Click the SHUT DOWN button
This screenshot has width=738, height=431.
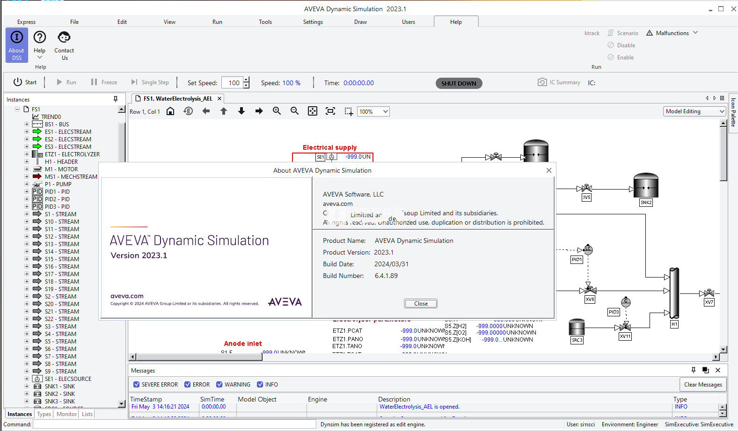pyautogui.click(x=459, y=83)
